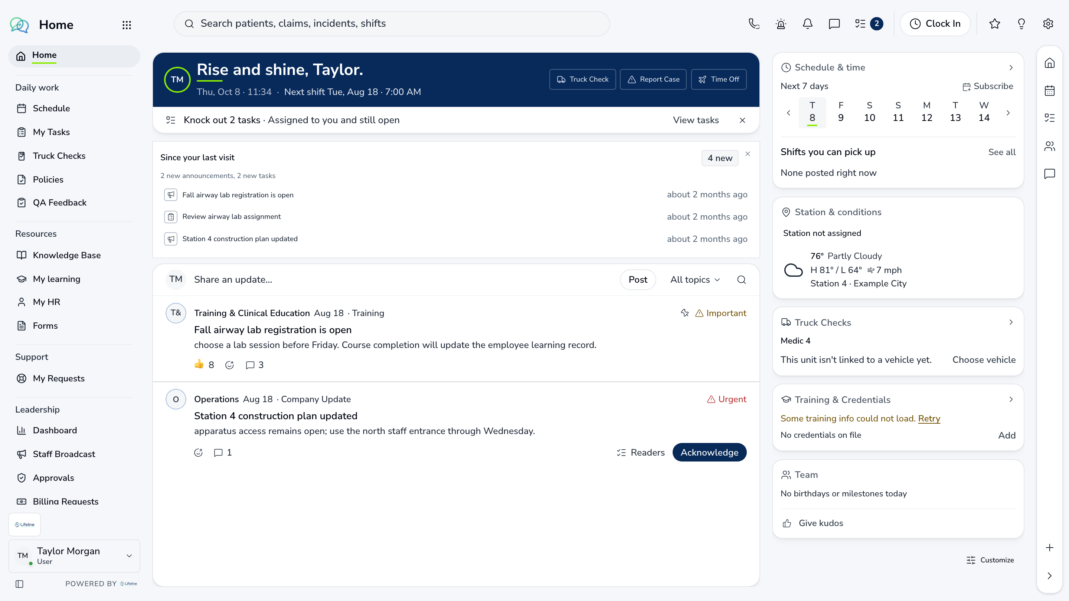Click the calendar icon in right rail
The width and height of the screenshot is (1069, 601).
pos(1049,91)
